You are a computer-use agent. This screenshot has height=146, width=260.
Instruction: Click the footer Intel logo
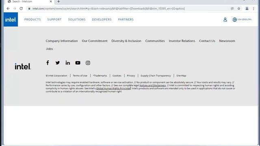pos(23,67)
